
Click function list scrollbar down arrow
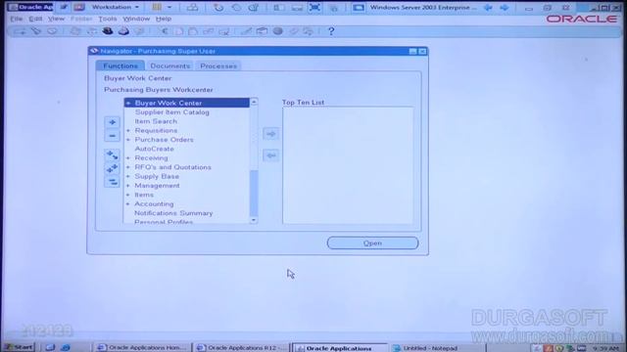254,220
